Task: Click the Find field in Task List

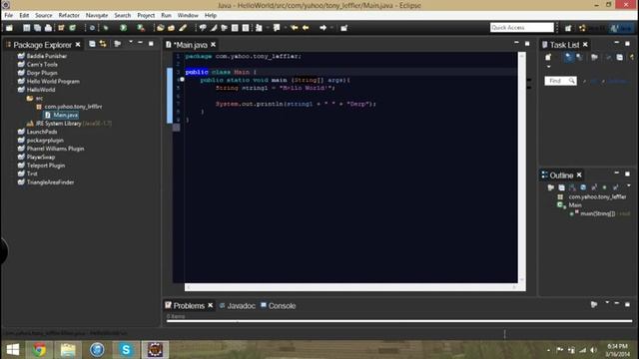Action: 560,81
